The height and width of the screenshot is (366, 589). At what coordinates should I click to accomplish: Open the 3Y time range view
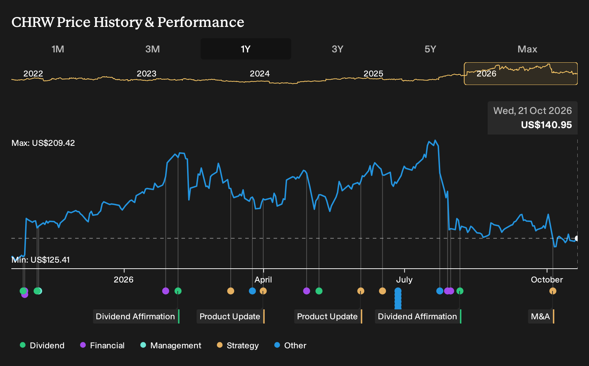(337, 49)
